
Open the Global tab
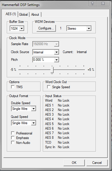(x=24, y=15)
